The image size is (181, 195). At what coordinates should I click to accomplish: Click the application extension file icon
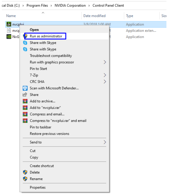[x=9, y=30]
